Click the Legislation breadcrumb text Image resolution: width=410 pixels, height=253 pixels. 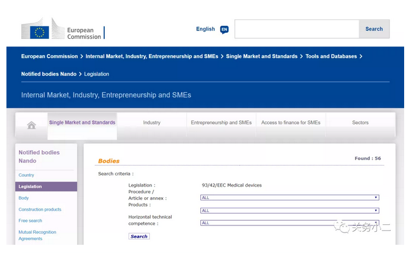[x=97, y=74]
